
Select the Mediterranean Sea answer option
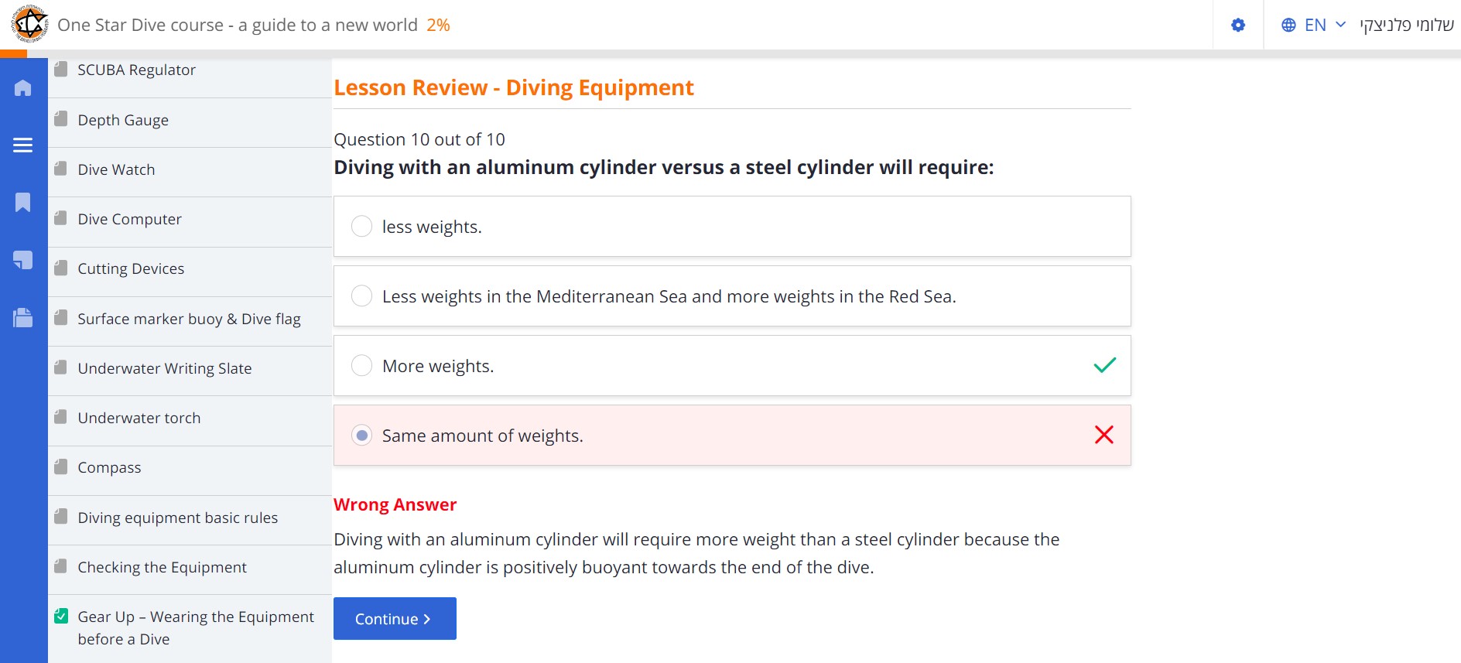coord(361,296)
